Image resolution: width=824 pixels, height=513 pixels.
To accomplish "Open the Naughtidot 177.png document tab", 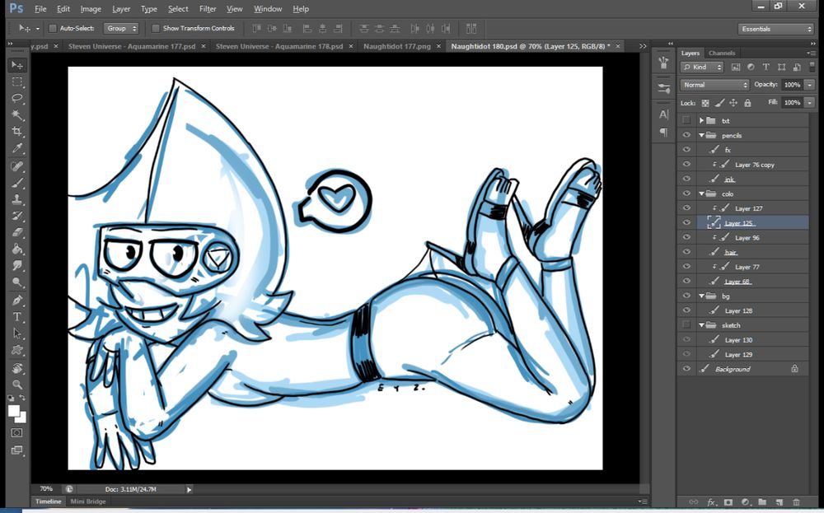I will [397, 47].
